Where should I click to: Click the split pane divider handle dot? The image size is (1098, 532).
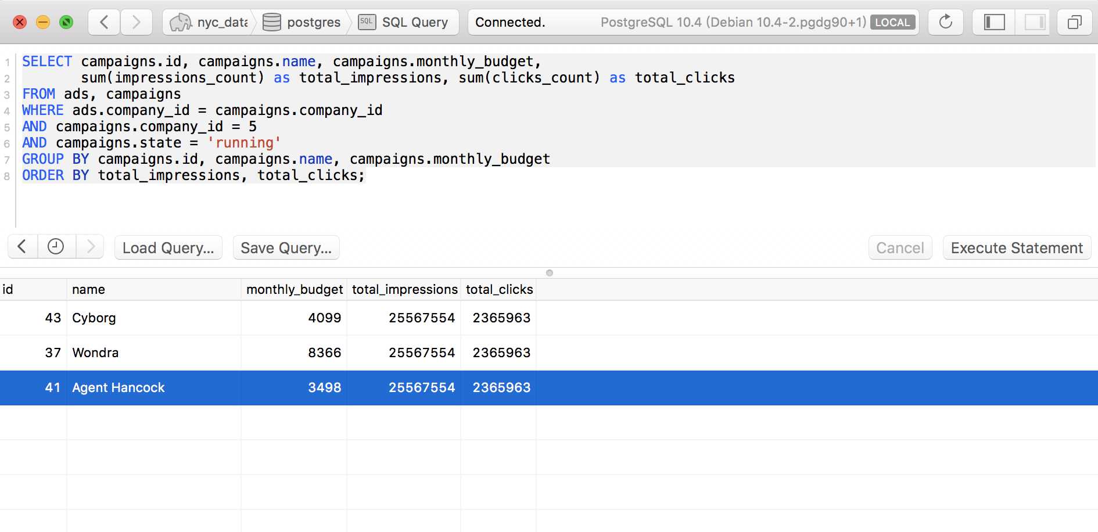tap(550, 273)
